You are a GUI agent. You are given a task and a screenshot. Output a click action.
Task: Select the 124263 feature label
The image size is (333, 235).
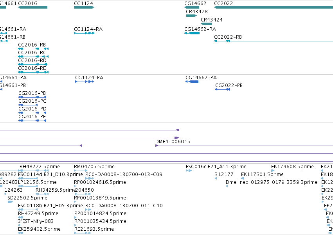(14, 190)
